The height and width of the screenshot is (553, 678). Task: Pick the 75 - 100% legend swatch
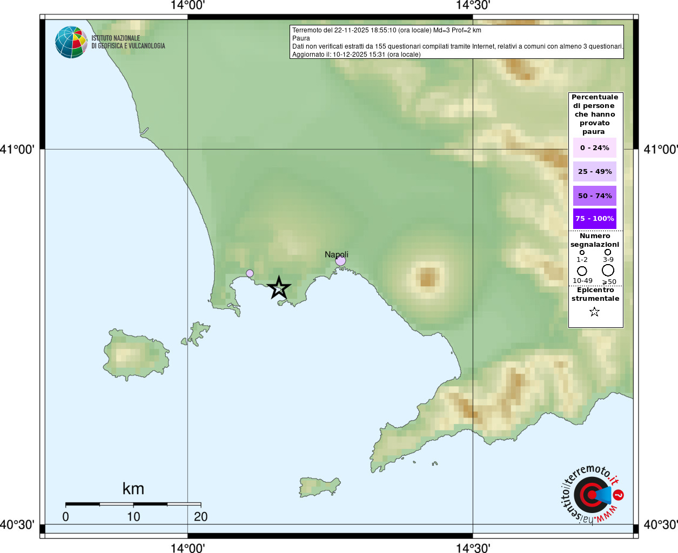coord(594,219)
